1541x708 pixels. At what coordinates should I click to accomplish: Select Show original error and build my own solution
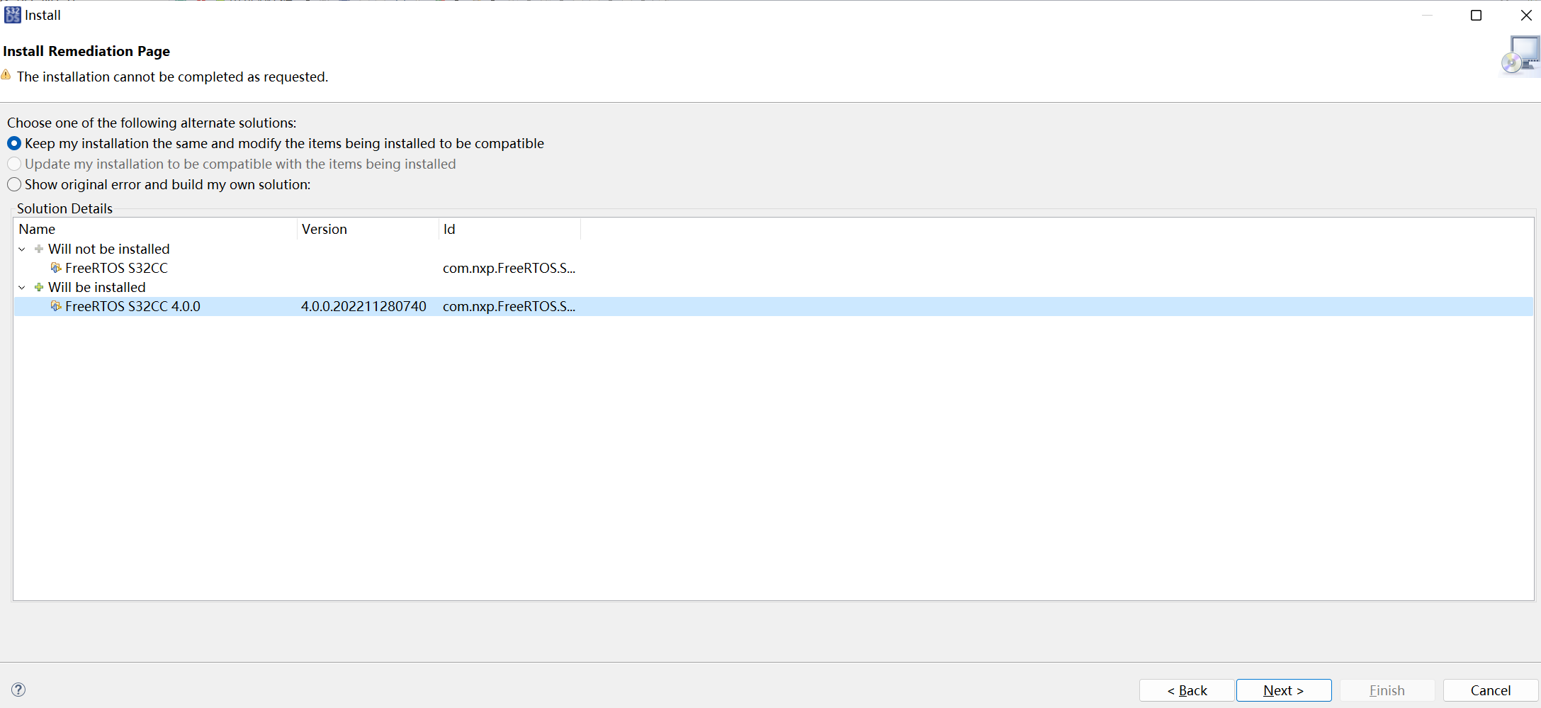[14, 184]
